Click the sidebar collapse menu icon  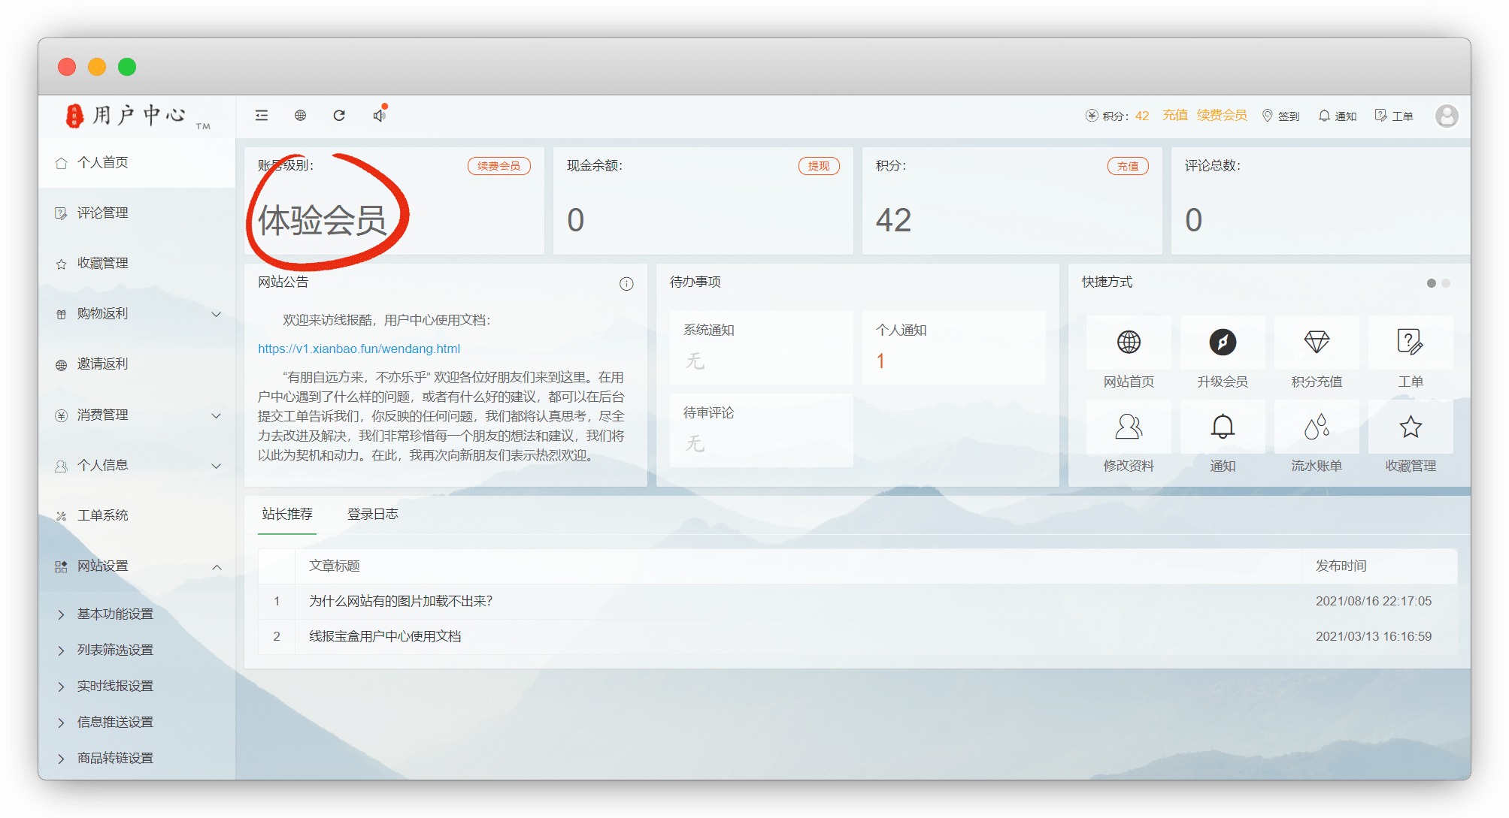pyautogui.click(x=262, y=115)
